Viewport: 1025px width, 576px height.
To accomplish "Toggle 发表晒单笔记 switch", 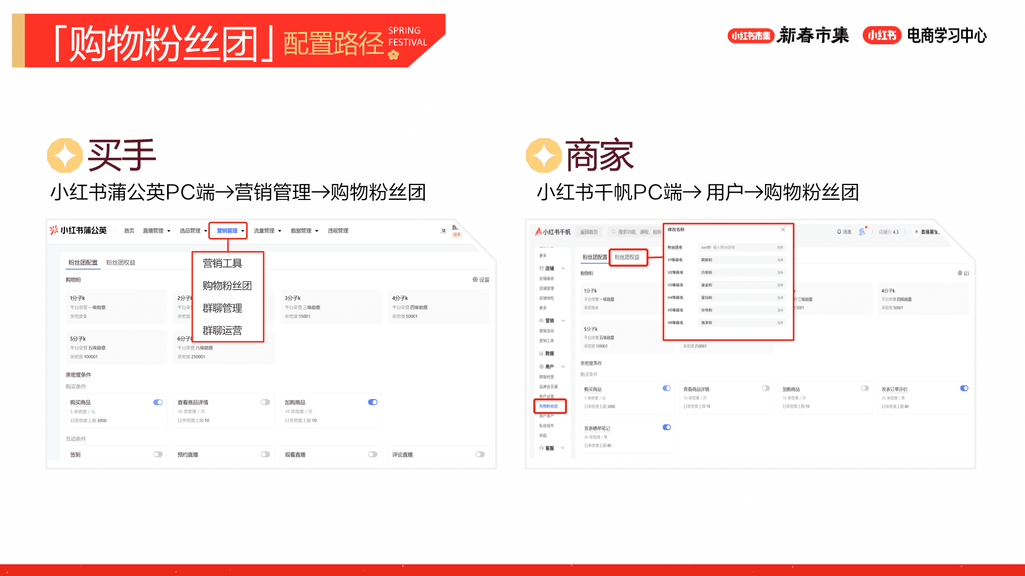I will [667, 427].
